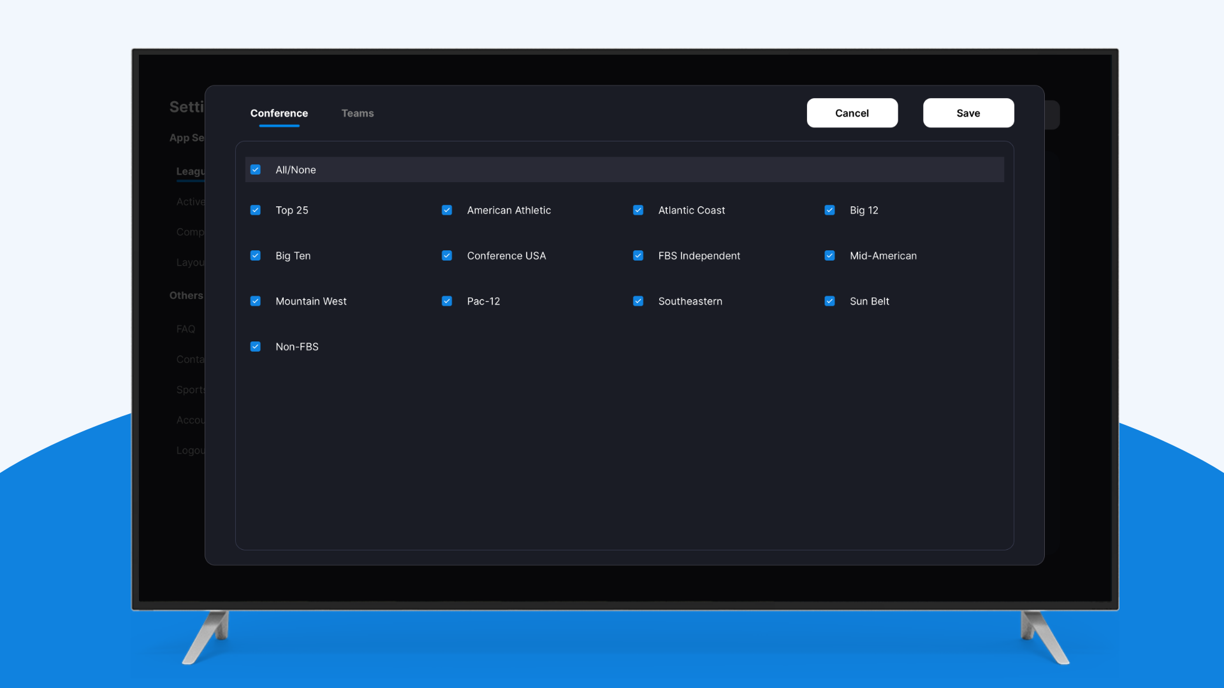This screenshot has width=1224, height=688.
Task: Click the American Athletic label
Action: (509, 210)
